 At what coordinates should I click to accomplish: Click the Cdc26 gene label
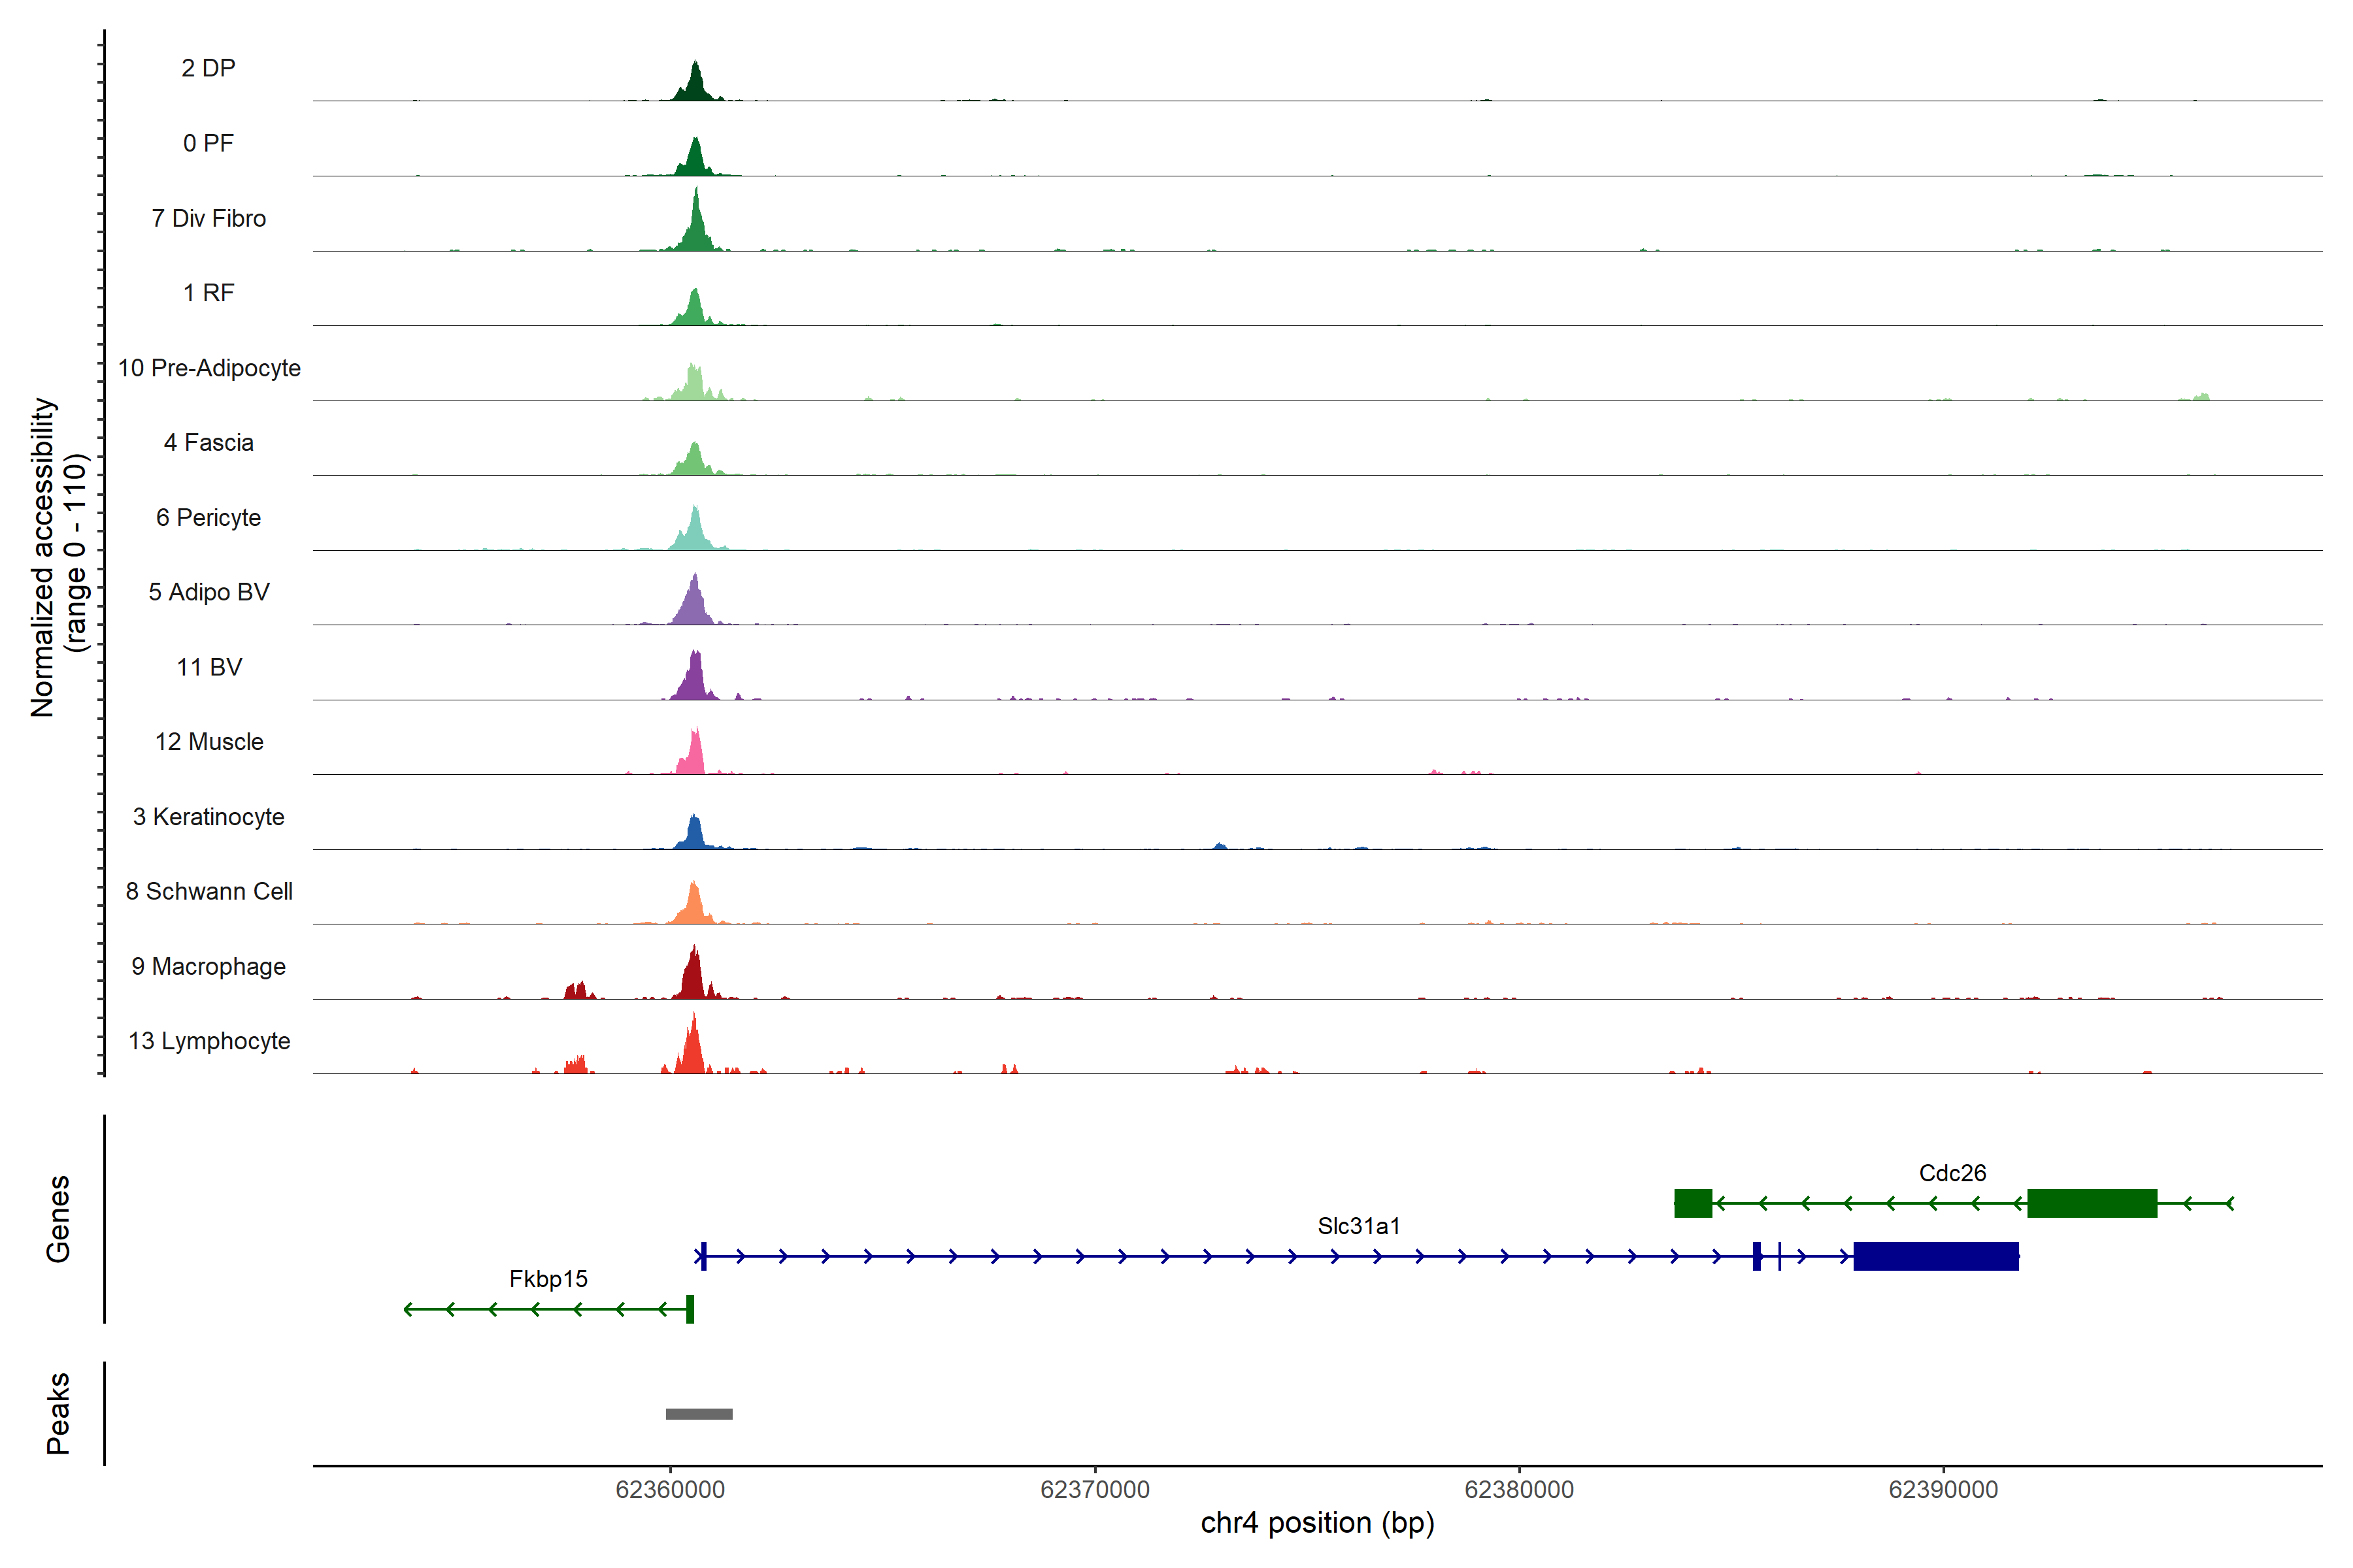(1952, 1173)
